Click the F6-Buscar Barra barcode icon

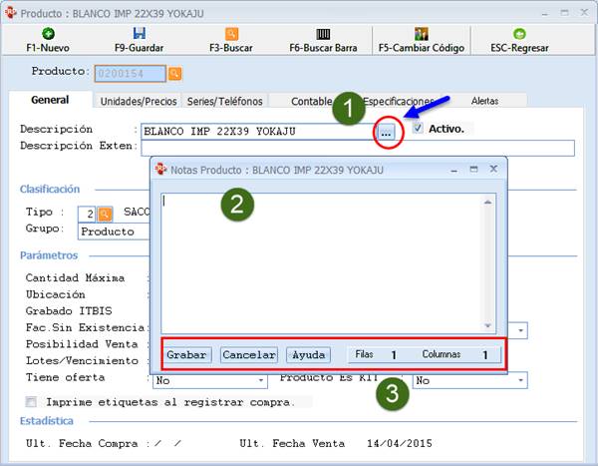click(323, 33)
